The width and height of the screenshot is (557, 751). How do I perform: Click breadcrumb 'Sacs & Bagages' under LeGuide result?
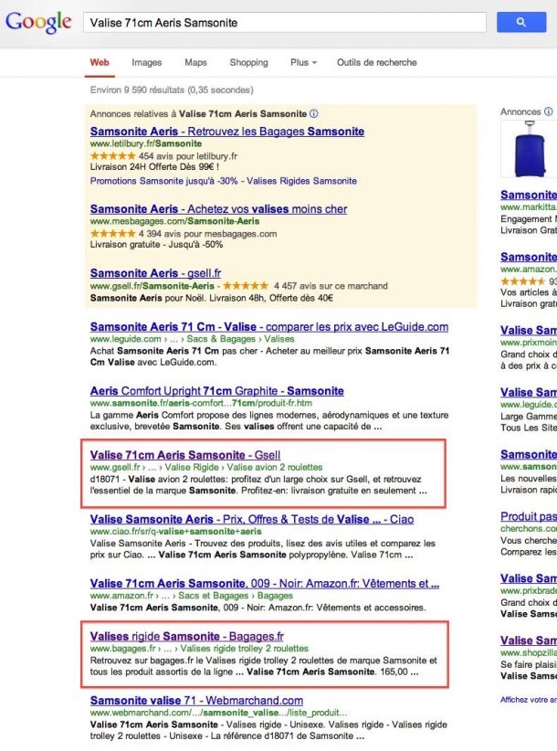[221, 339]
